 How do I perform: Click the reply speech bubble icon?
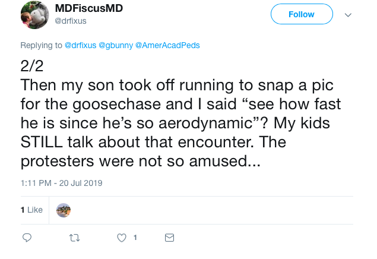point(27,238)
